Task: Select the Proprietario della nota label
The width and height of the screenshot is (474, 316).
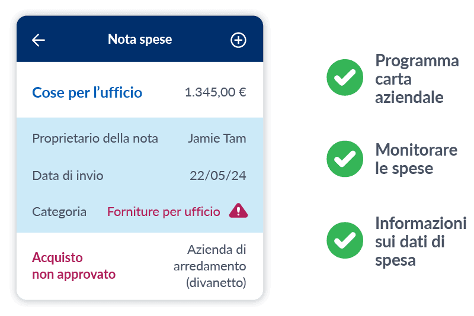Action: point(95,139)
